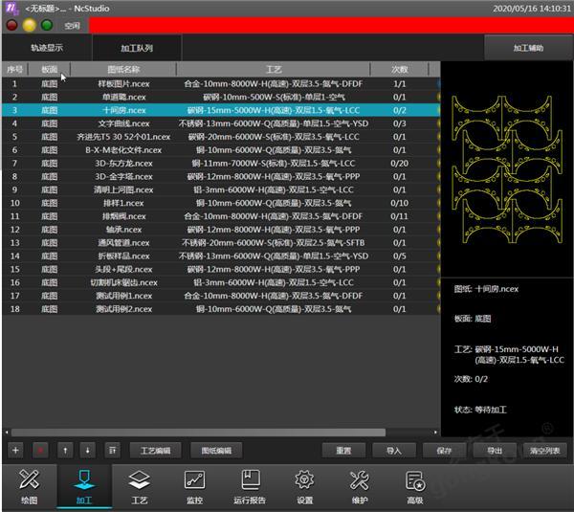
Task: Open 运行报告 run report
Action: [250, 486]
